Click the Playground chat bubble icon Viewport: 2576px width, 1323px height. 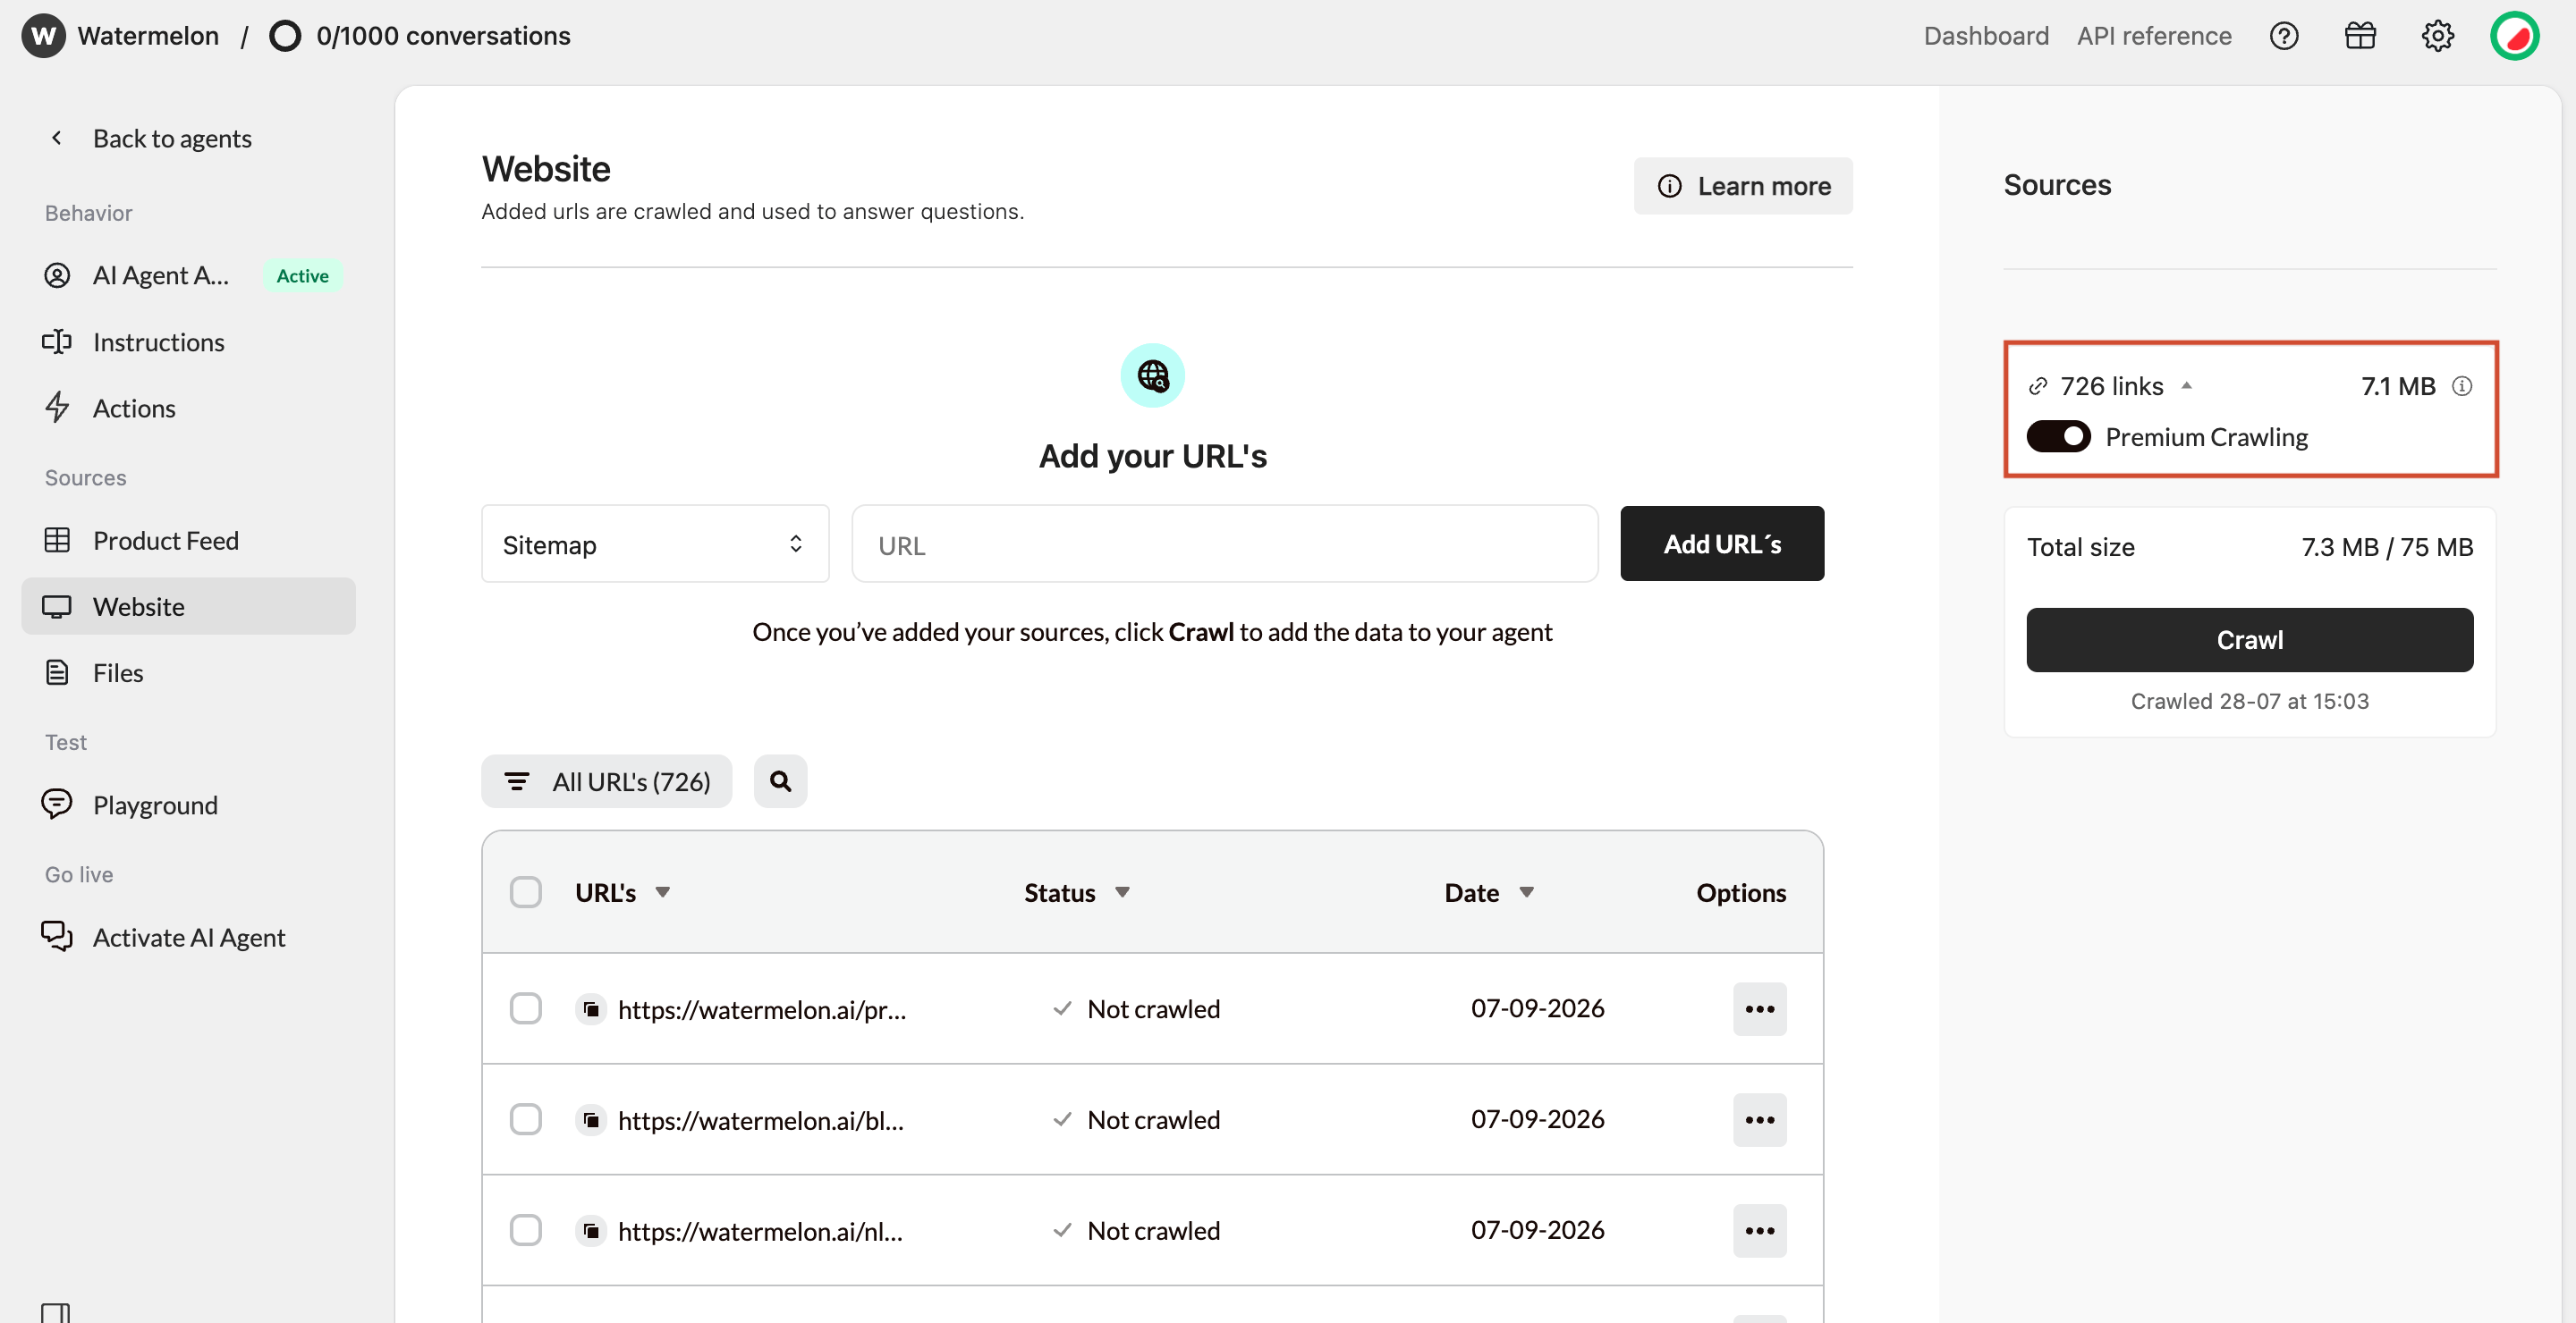[x=57, y=805]
